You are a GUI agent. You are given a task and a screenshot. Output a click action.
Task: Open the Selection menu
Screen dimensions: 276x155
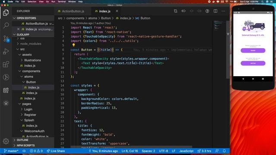32,2
